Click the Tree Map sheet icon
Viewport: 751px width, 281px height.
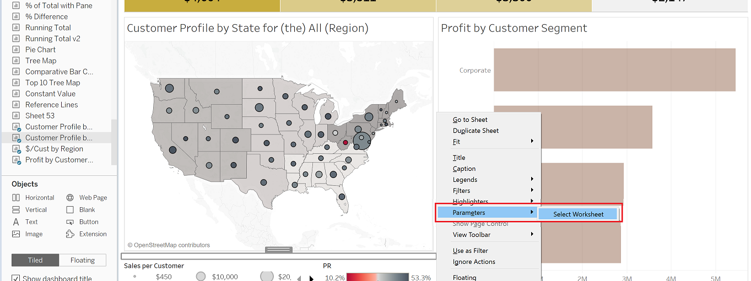[x=16, y=61]
